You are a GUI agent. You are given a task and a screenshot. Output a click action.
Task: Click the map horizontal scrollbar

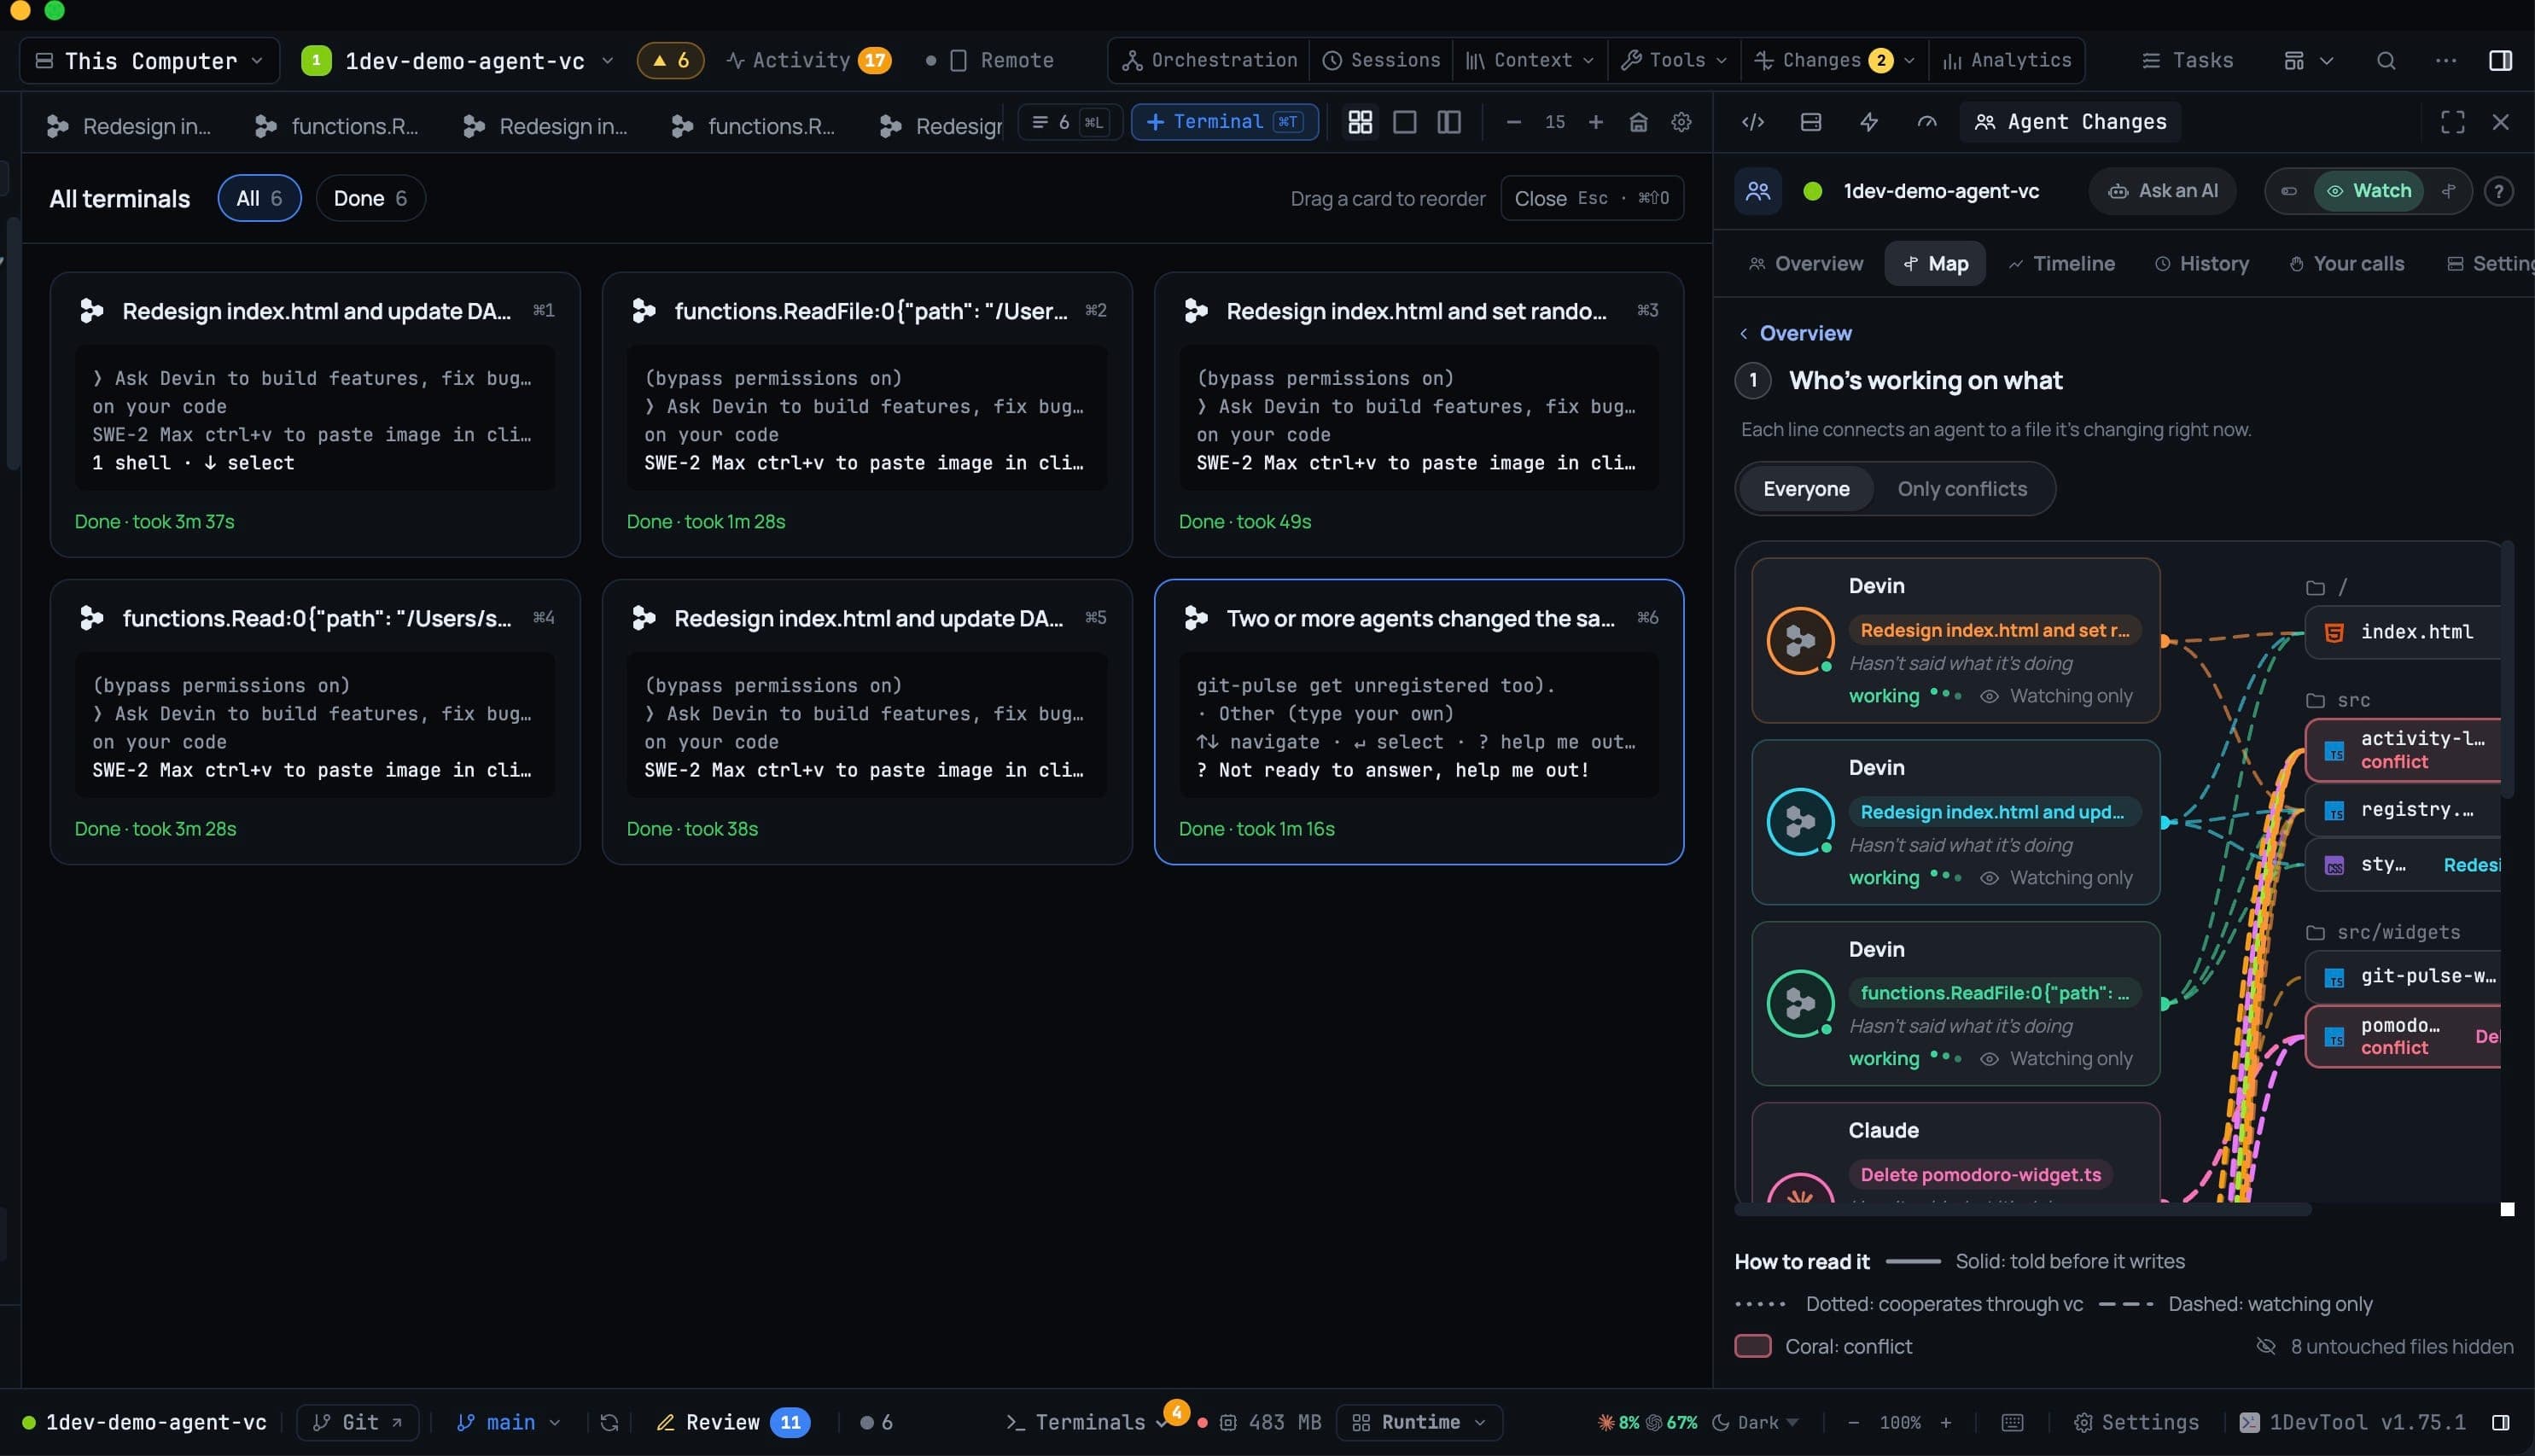pos(2022,1210)
